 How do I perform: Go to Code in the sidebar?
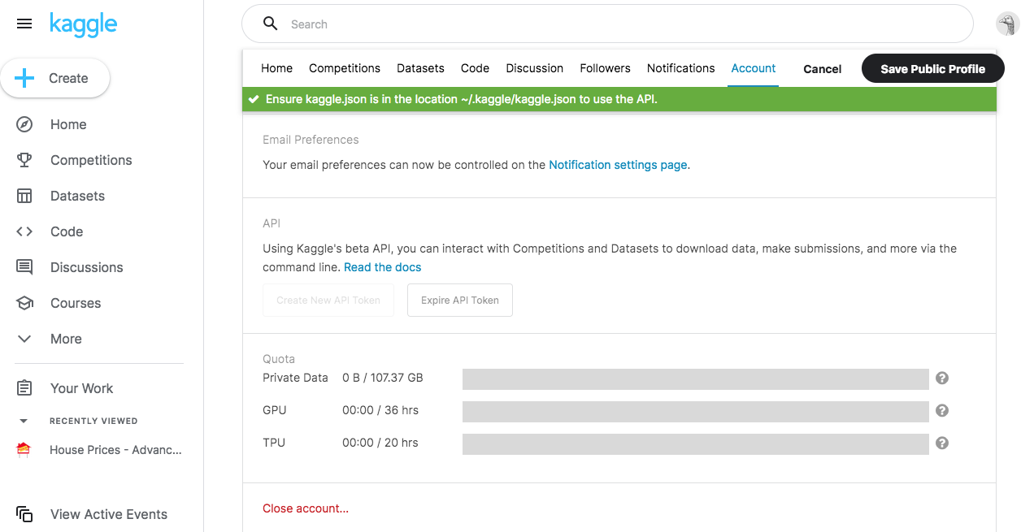pyautogui.click(x=67, y=231)
